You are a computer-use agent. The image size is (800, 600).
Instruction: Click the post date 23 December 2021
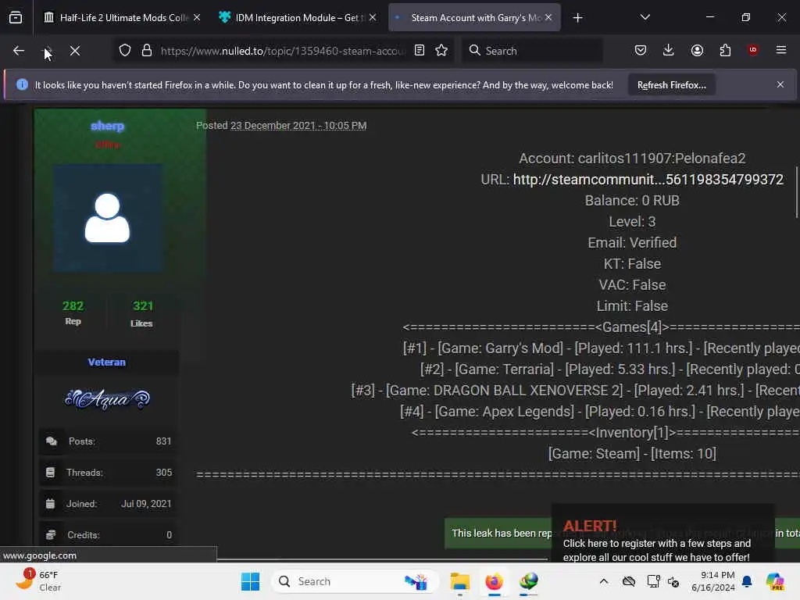(x=298, y=126)
